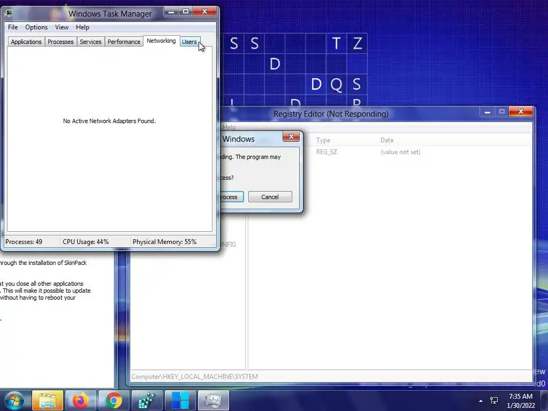Click the network status tray icon

[494, 400]
